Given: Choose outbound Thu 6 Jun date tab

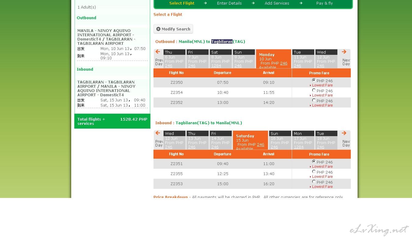Looking at the screenshot, I should [x=174, y=59].
